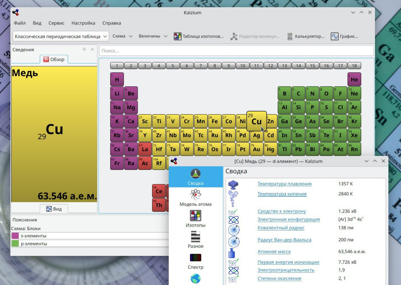Select the Summary (Сводка) flask icon
Screen dimensions: 401x285
pyautogui.click(x=195, y=174)
